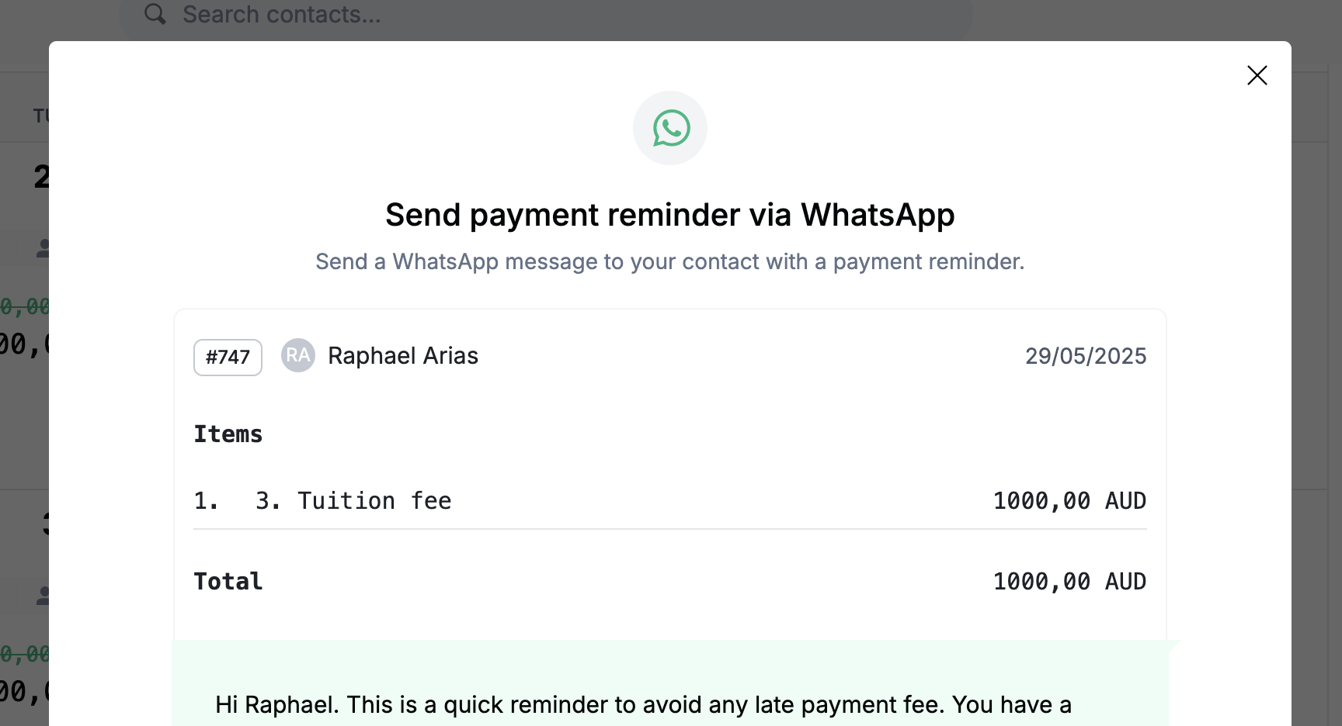Click the Total label
Viewport: 1342px width, 726px height.
[228, 581]
